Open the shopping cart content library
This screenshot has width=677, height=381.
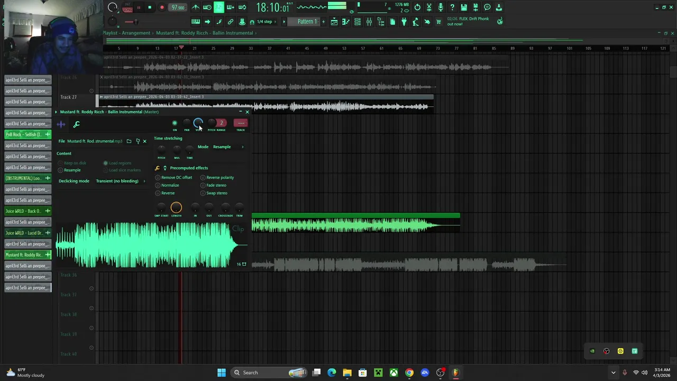(x=438, y=22)
